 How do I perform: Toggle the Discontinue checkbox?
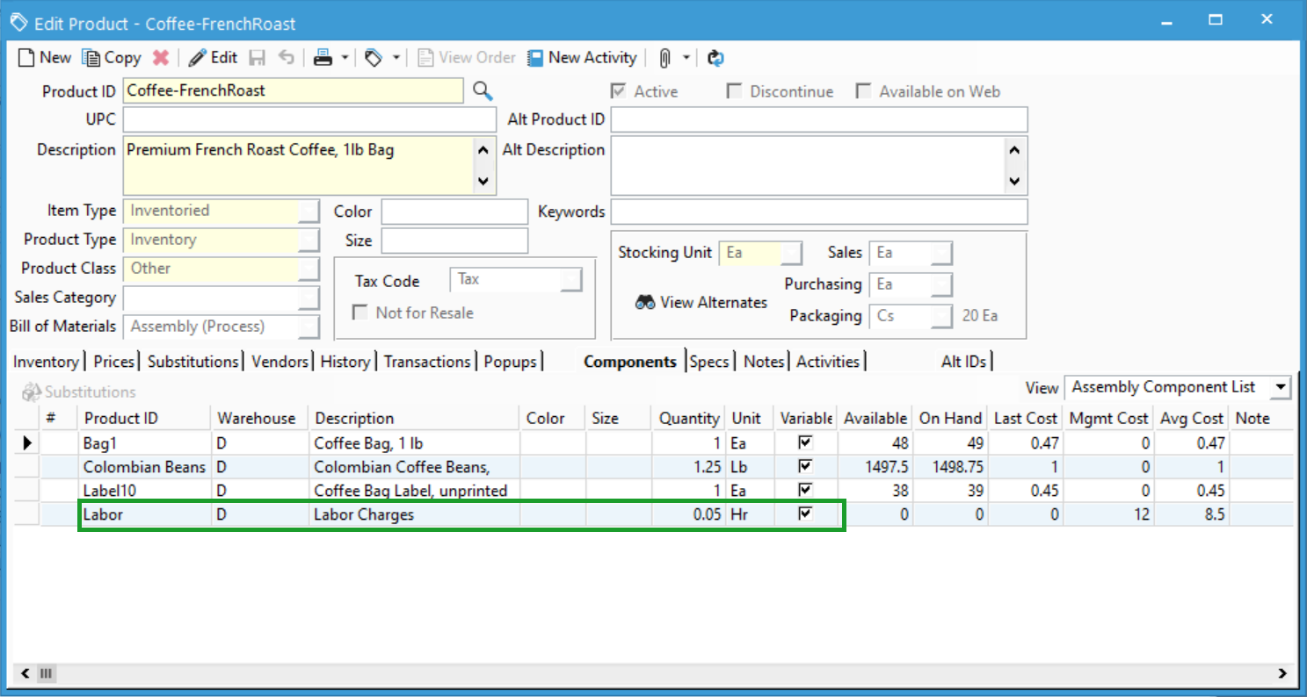[x=734, y=91]
